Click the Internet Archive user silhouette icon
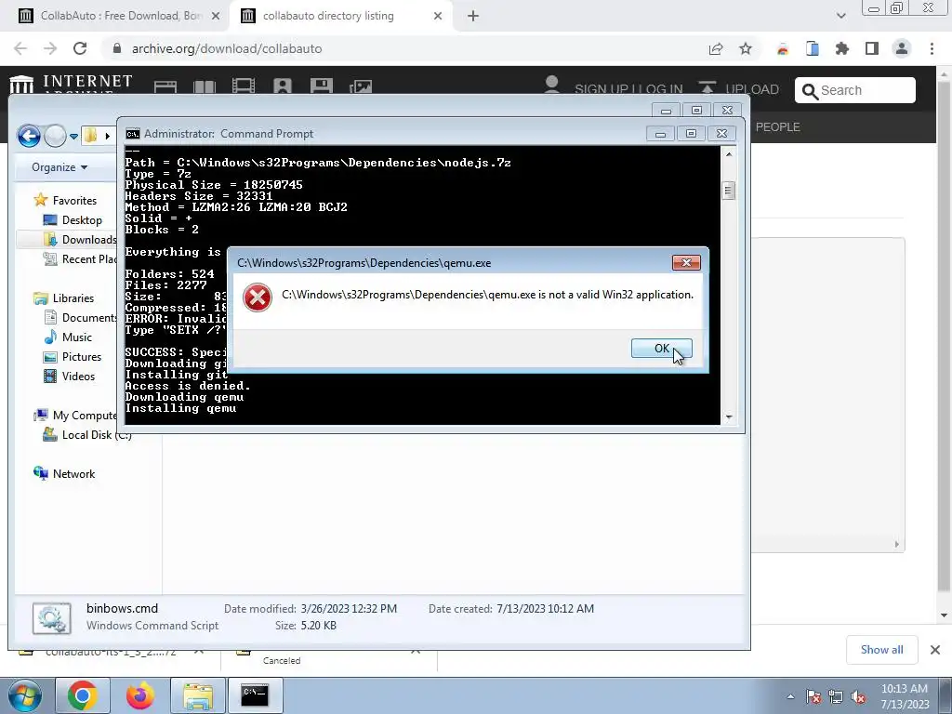952x714 pixels. [x=552, y=85]
